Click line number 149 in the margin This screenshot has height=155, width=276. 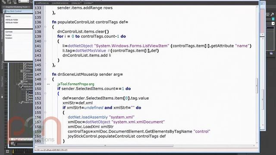coord(38,84)
